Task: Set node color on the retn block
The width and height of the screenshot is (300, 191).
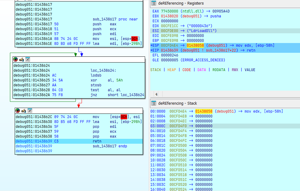Action: point(18,111)
